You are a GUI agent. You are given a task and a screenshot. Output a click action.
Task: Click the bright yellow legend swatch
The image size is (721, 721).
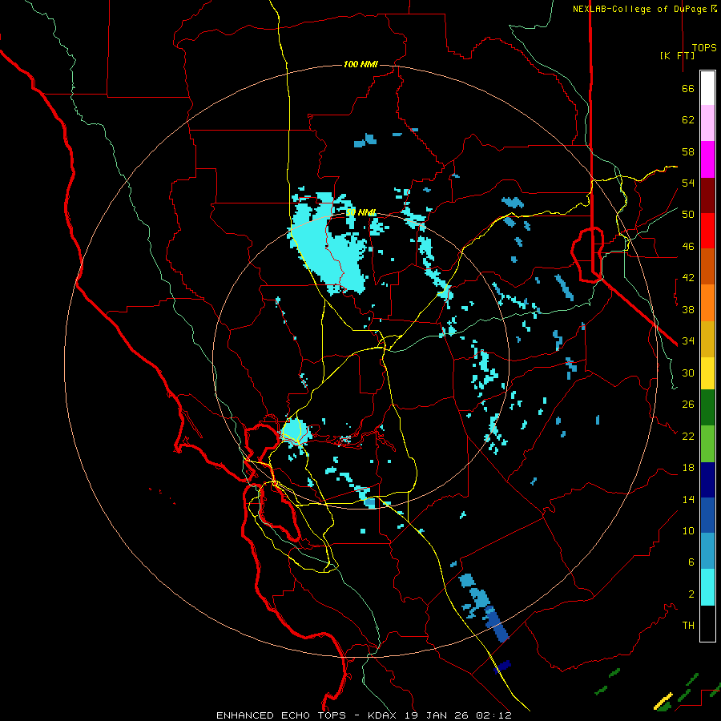707,373
